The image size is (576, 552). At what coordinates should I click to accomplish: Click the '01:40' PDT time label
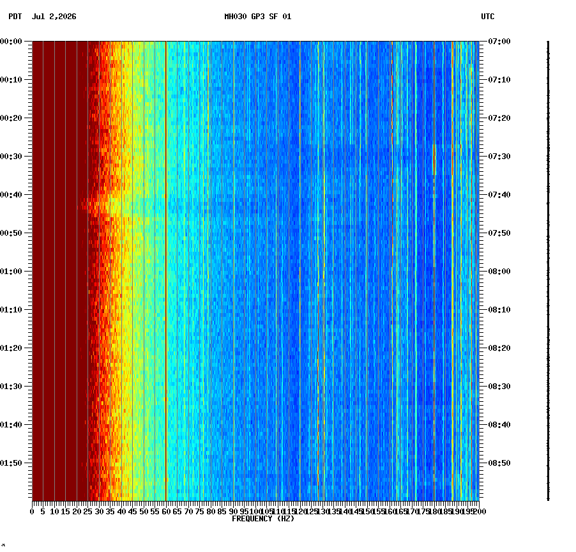point(11,425)
